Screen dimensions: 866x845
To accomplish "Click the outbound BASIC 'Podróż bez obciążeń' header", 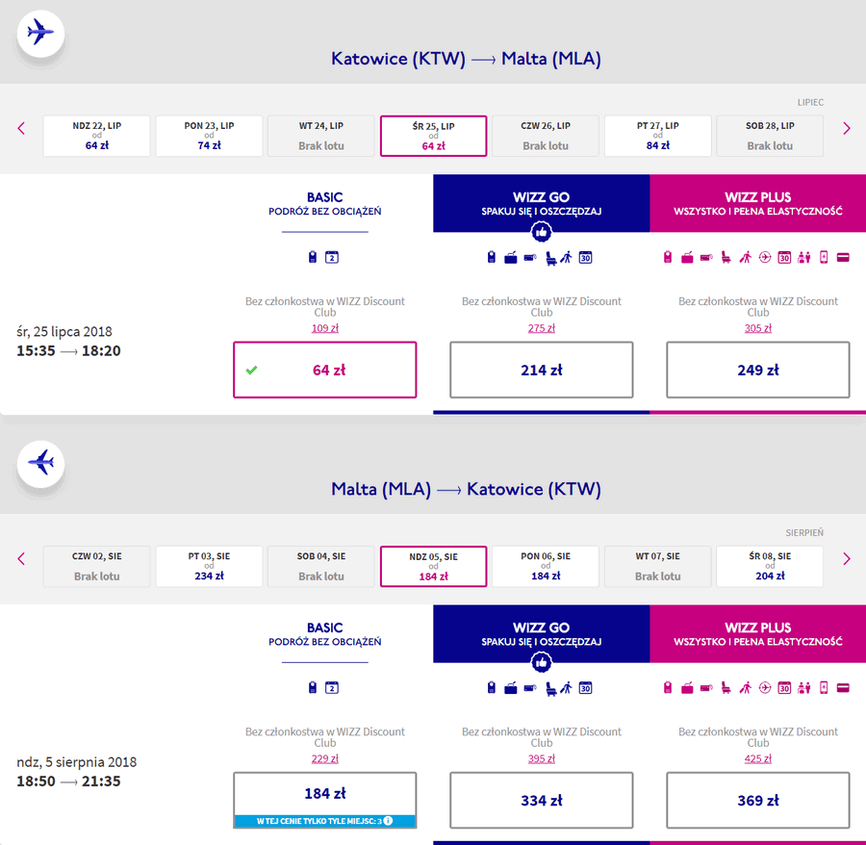I will point(325,203).
